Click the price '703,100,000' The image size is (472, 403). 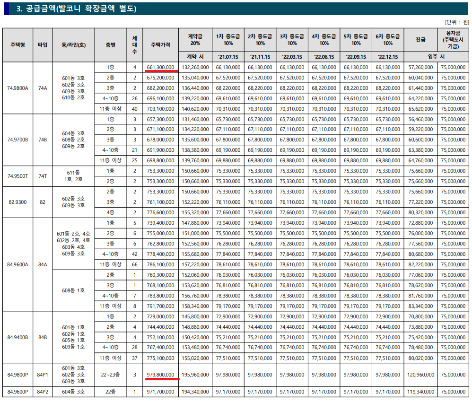pyautogui.click(x=160, y=109)
